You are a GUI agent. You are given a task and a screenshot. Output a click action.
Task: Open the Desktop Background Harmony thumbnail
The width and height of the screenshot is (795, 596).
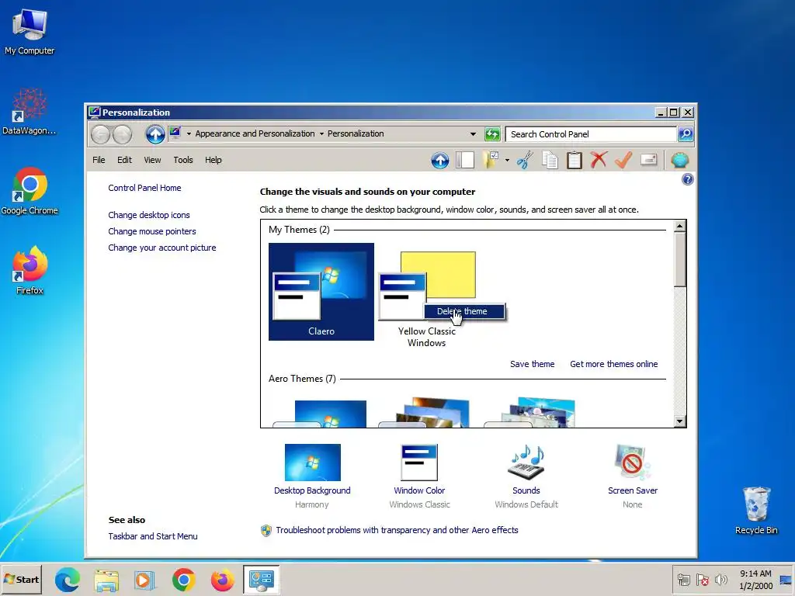coord(312,463)
